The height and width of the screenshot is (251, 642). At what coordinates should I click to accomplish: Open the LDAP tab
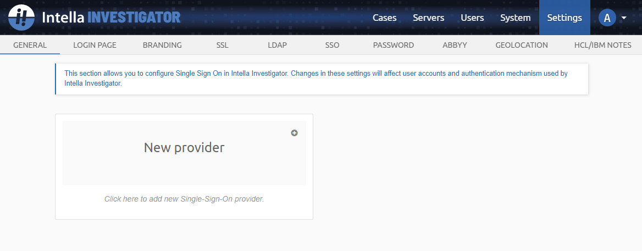(x=277, y=45)
